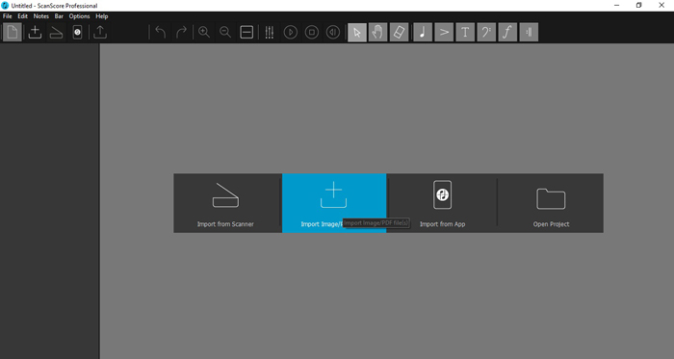Click the Zoom out magnifier icon
The image size is (674, 359).
pyautogui.click(x=224, y=32)
